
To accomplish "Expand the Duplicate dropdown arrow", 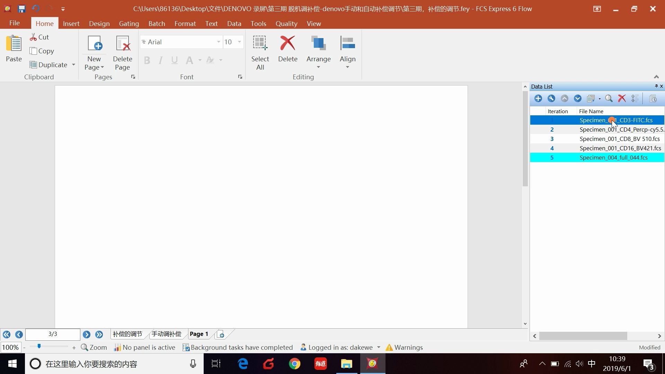I will (73, 65).
